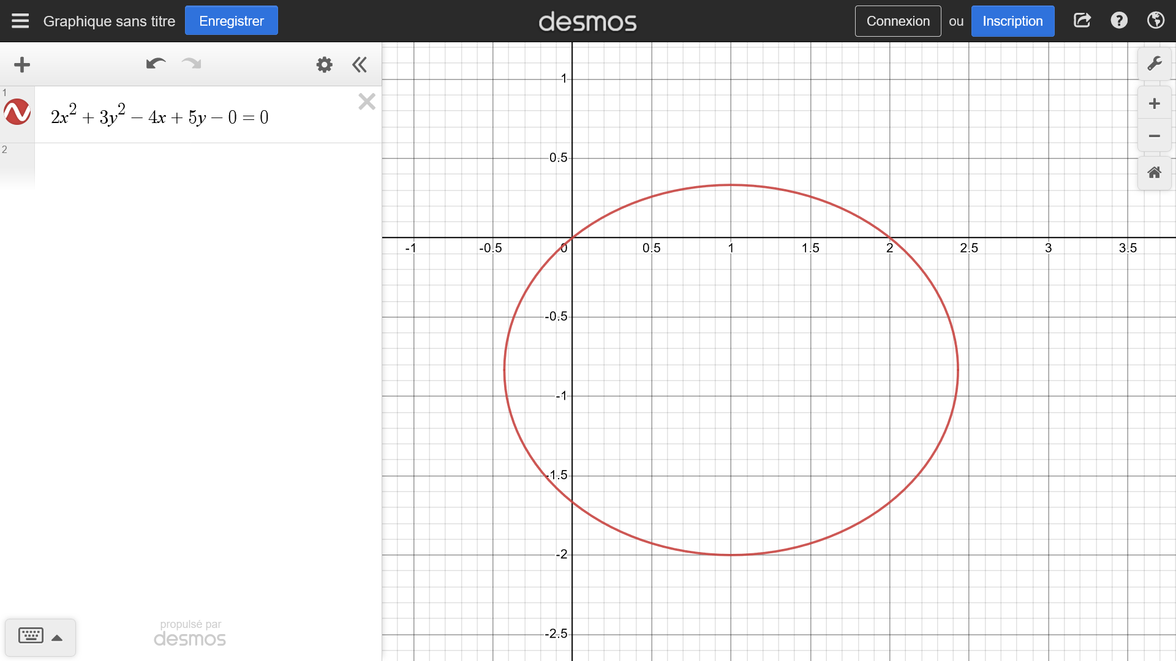Collapse the expression list panel
Image resolution: width=1176 pixels, height=661 pixels.
tap(360, 65)
